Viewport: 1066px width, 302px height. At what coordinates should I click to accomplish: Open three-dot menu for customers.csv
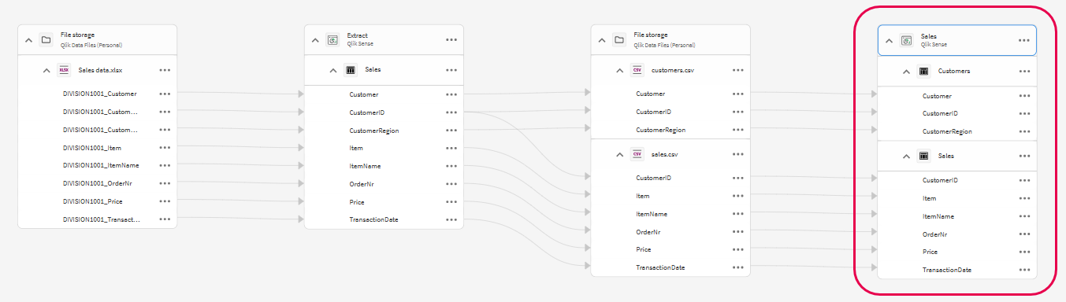(738, 70)
